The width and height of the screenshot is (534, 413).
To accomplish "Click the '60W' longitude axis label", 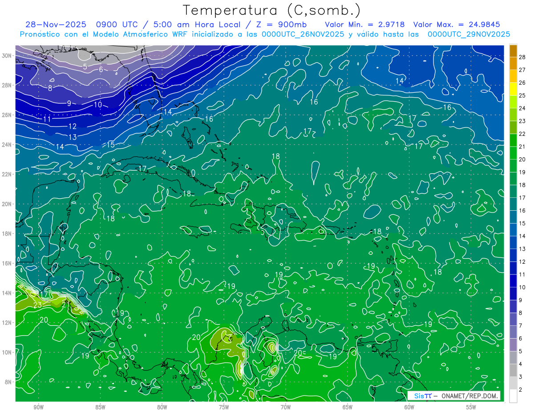I will click(x=409, y=408).
